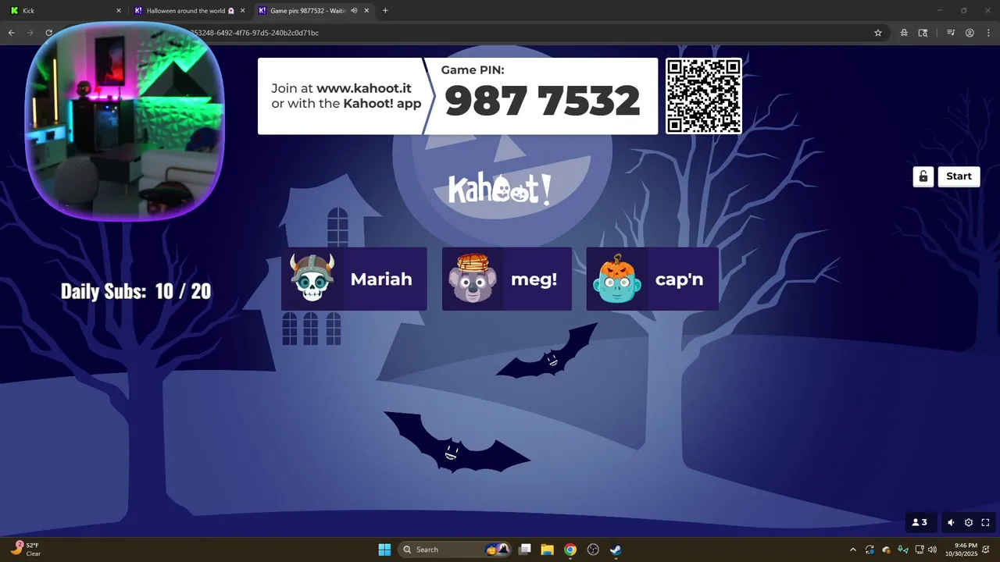
Task: Switch to Halloween around the world tab
Action: point(190,11)
